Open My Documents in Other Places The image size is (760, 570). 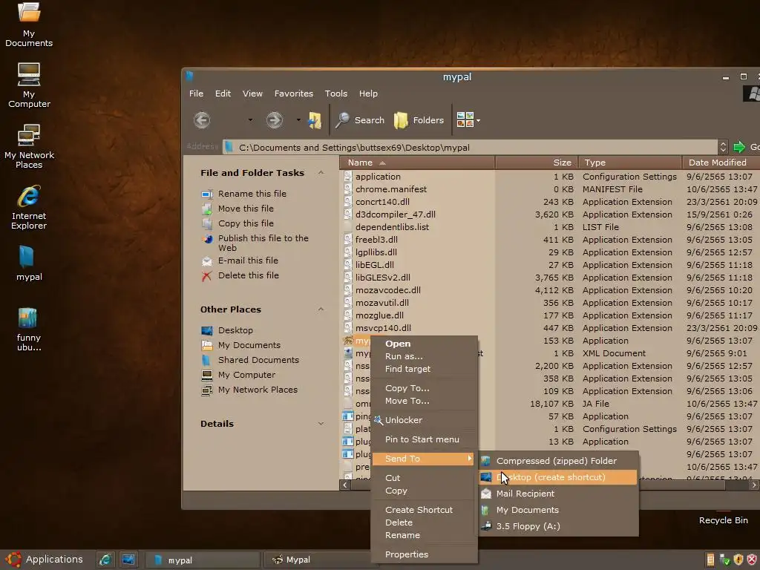[249, 345]
